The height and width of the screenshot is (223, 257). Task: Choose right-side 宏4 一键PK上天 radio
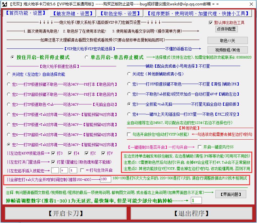pyautogui.click(x=129, y=114)
